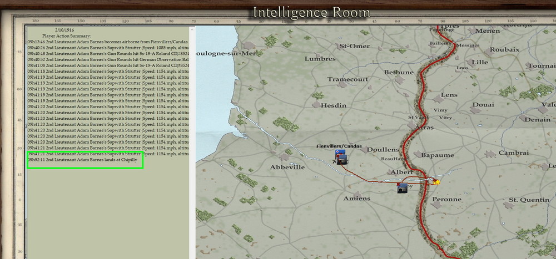Click the small red waypoint marker by Albert hangar
This screenshot has width=556, height=259.
point(399,184)
